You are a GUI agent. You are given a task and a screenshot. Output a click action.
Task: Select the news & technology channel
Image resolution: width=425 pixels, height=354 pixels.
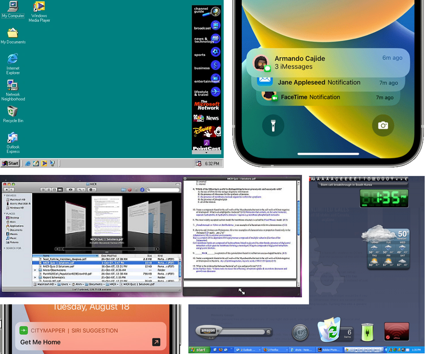click(207, 39)
